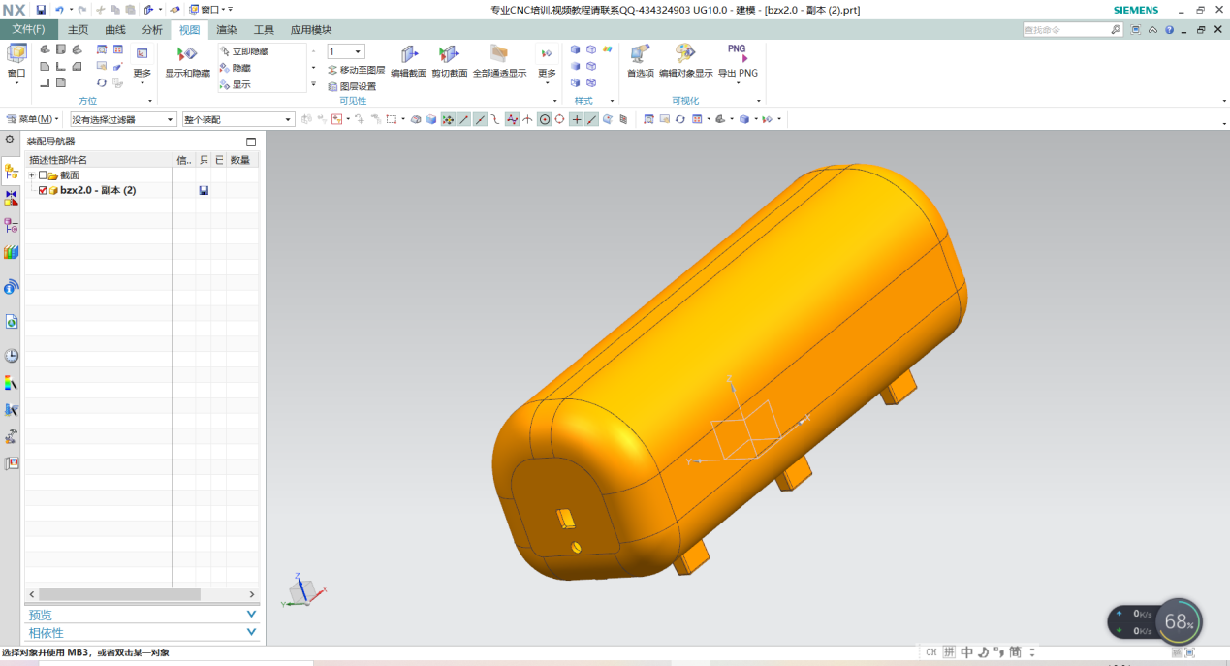This screenshot has width=1230, height=666.
Task: Click 显示 (Show) command
Action: click(x=236, y=84)
